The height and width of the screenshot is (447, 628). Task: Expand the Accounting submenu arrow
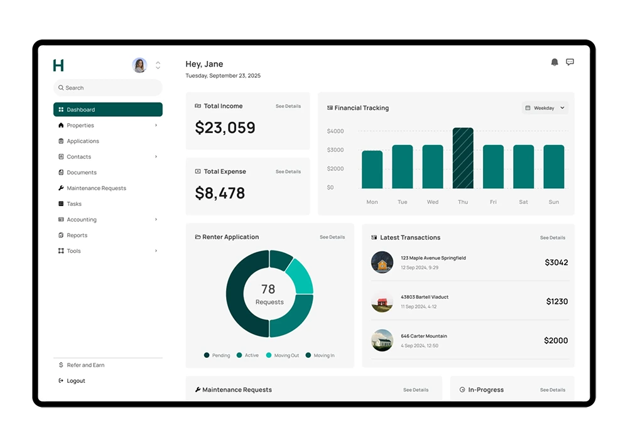click(156, 220)
